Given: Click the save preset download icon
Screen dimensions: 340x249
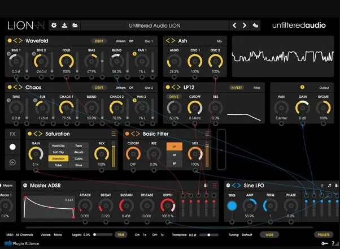Looking at the screenshot, I should (64, 25).
